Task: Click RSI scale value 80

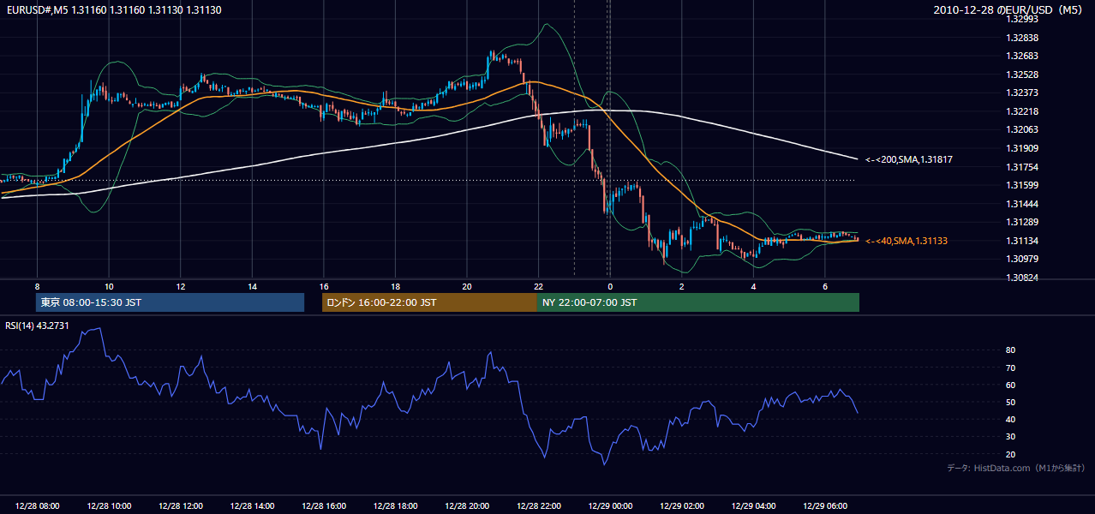Action: (x=1011, y=350)
